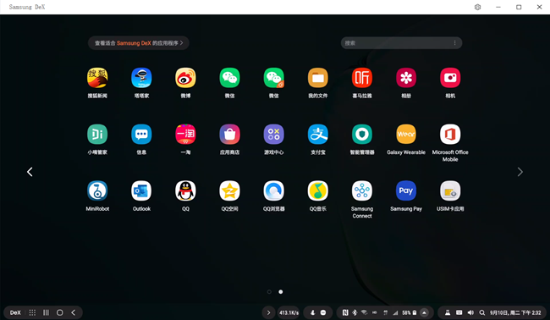Select the second page indicator dot
Image resolution: width=550 pixels, height=320 pixels.
[281, 292]
